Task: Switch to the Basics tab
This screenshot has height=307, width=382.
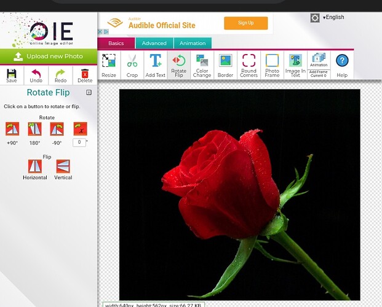Action: tap(116, 44)
